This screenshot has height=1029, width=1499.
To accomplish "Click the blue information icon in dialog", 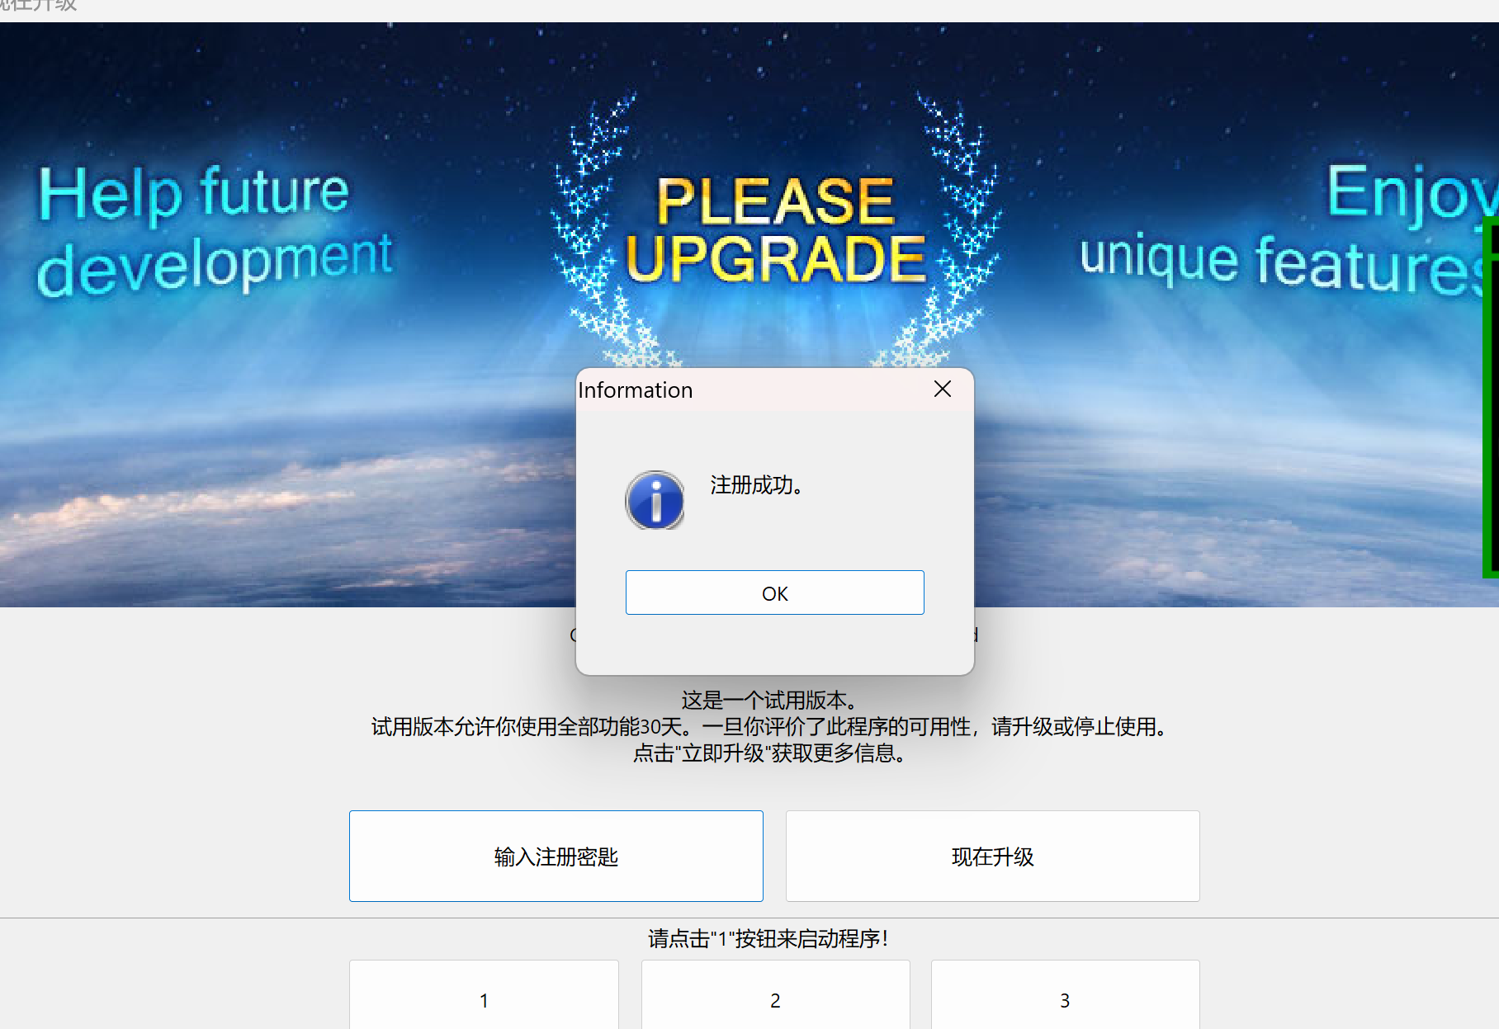I will pyautogui.click(x=655, y=500).
